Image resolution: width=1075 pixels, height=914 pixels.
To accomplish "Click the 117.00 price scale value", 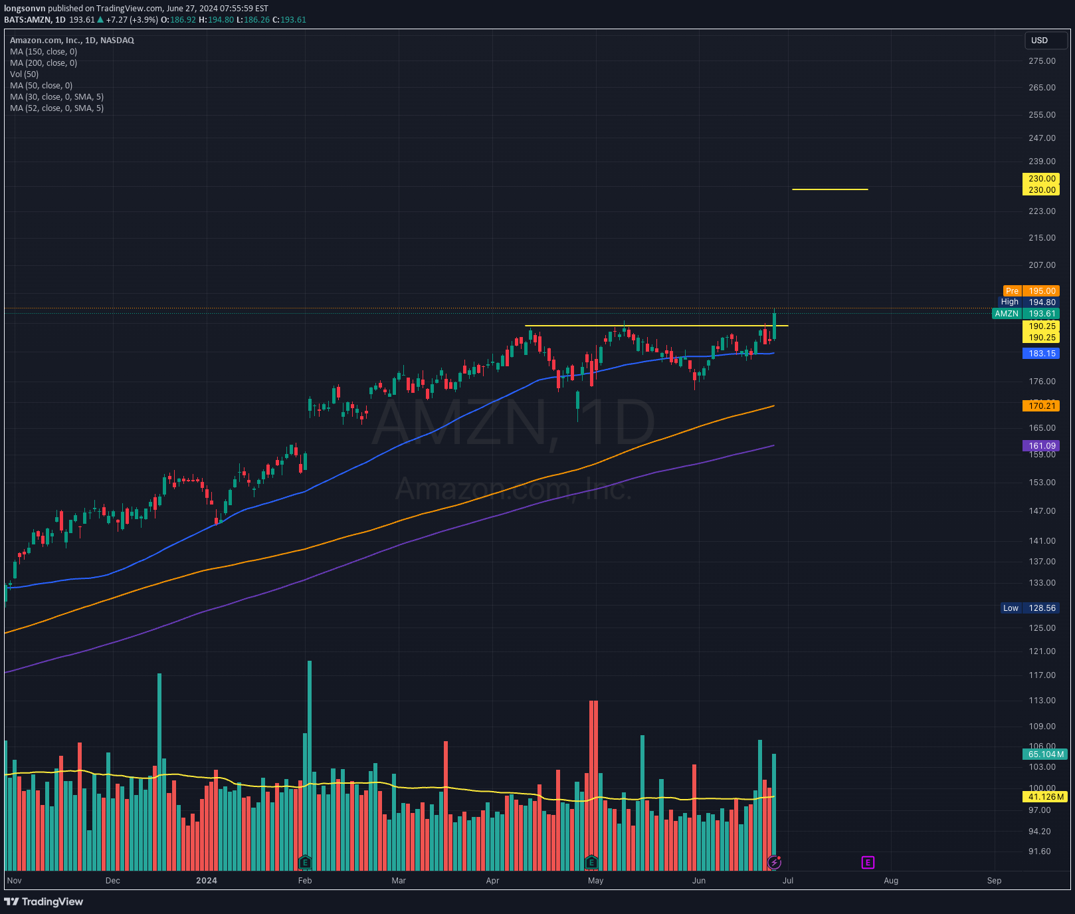I will pos(1042,675).
